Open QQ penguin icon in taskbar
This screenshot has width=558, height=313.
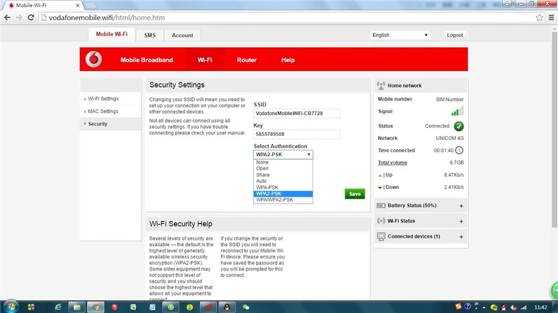(x=227, y=307)
